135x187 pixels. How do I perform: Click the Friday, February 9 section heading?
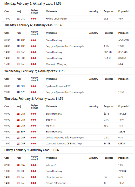pyautogui.click(x=32, y=150)
